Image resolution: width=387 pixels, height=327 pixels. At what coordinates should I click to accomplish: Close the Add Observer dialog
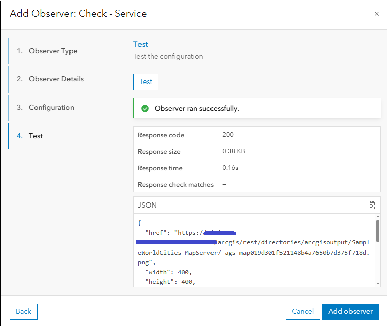point(376,14)
